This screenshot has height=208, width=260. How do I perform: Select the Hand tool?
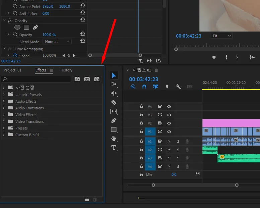point(114,139)
